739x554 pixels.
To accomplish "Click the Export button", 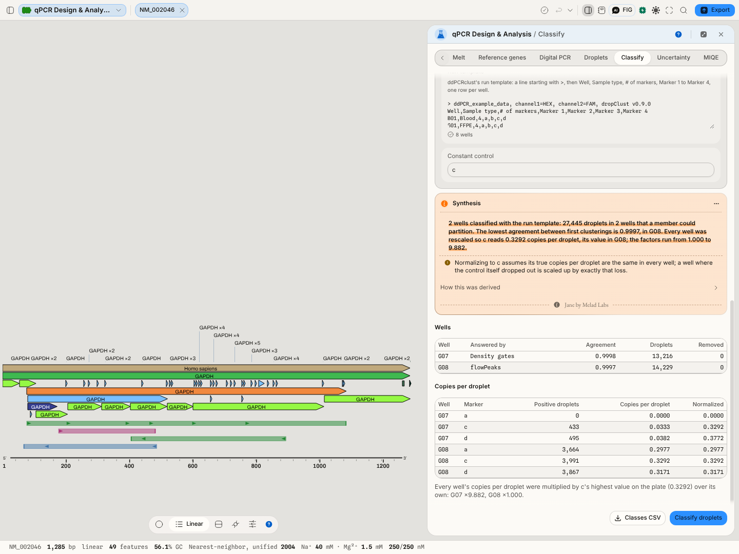I will coord(715,10).
